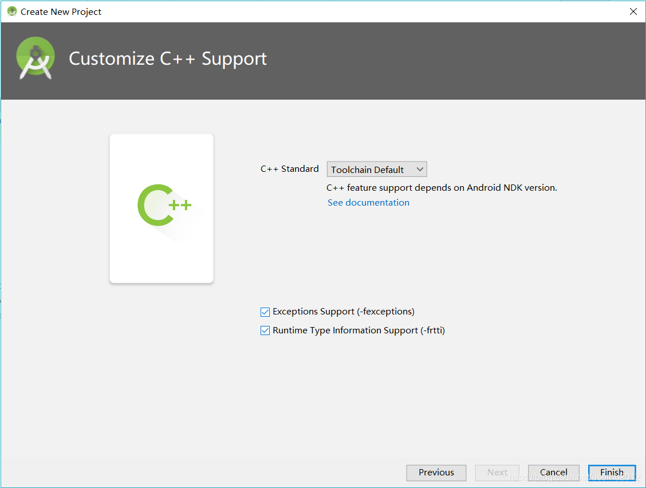The width and height of the screenshot is (646, 488).
Task: Click the Android Studio mascot icon in the header
Action: pos(36,58)
